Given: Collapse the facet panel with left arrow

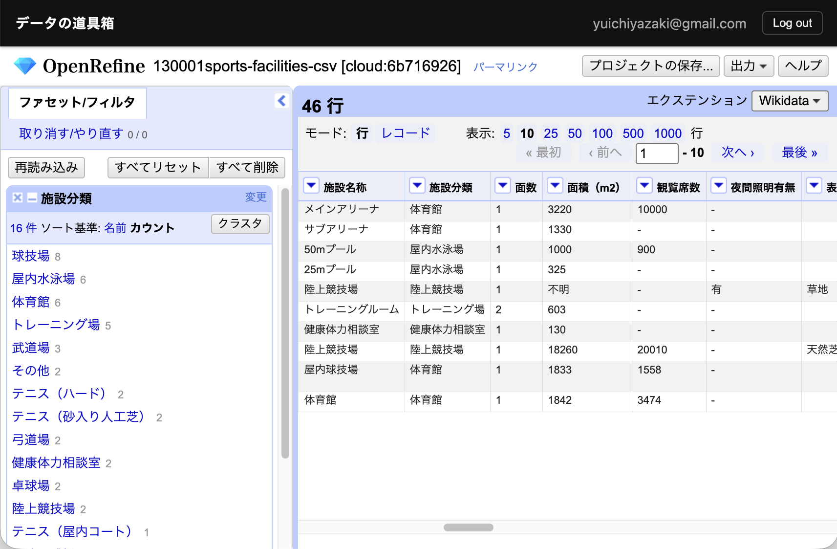Looking at the screenshot, I should [x=281, y=101].
